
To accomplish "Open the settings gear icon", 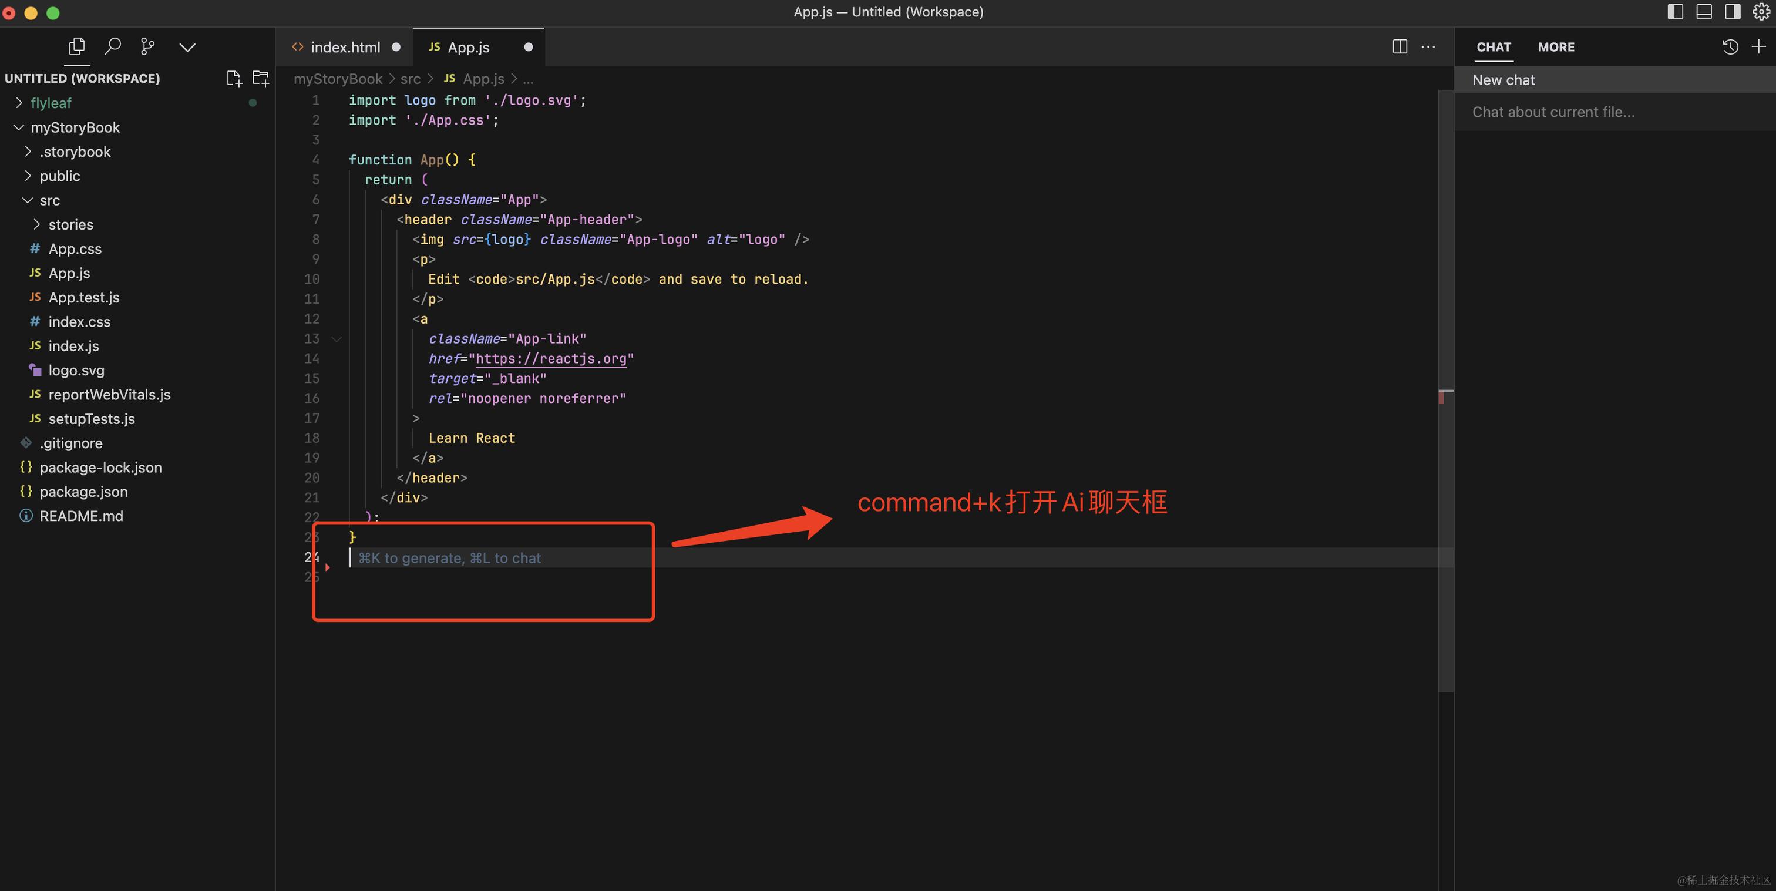I will click(1761, 12).
